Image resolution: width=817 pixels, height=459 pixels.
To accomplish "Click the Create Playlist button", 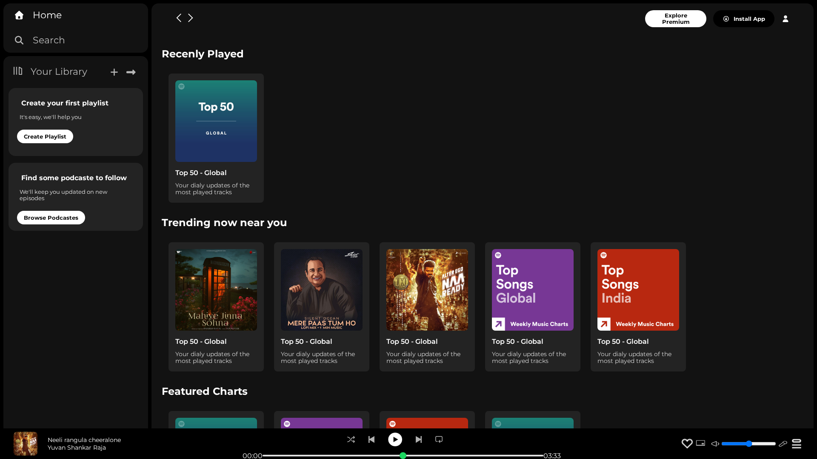I will click(x=45, y=136).
